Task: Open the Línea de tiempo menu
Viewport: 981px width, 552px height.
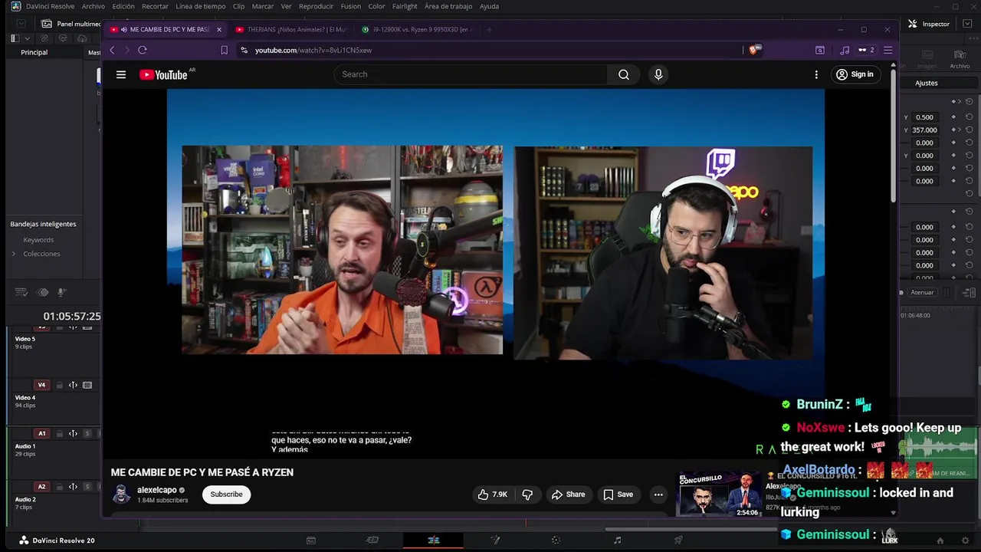Action: [201, 6]
